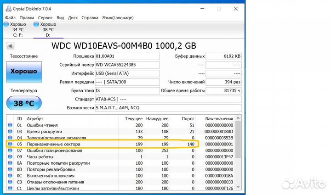Click the Буква тома field D:
The width and height of the screenshot is (331, 195).
click(x=127, y=90)
